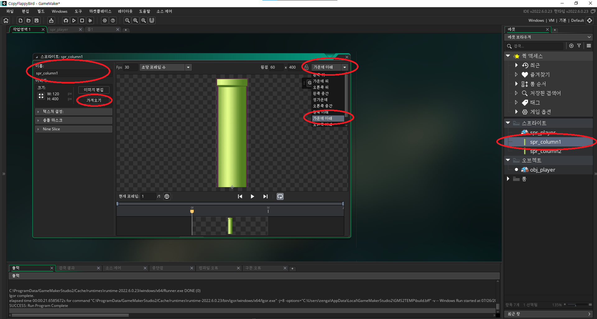This screenshot has height=319, width=597.
Task: Save project using floppy disk icon
Action: (37, 20)
